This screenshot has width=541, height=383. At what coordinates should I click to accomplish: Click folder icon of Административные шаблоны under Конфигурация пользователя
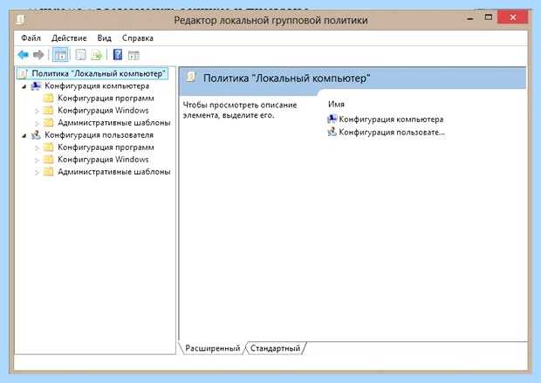pyautogui.click(x=48, y=172)
